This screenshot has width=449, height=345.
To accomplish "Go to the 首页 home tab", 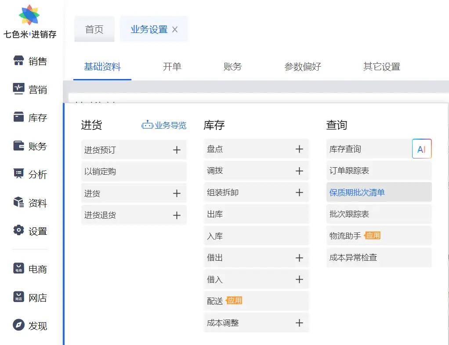I will (x=94, y=29).
